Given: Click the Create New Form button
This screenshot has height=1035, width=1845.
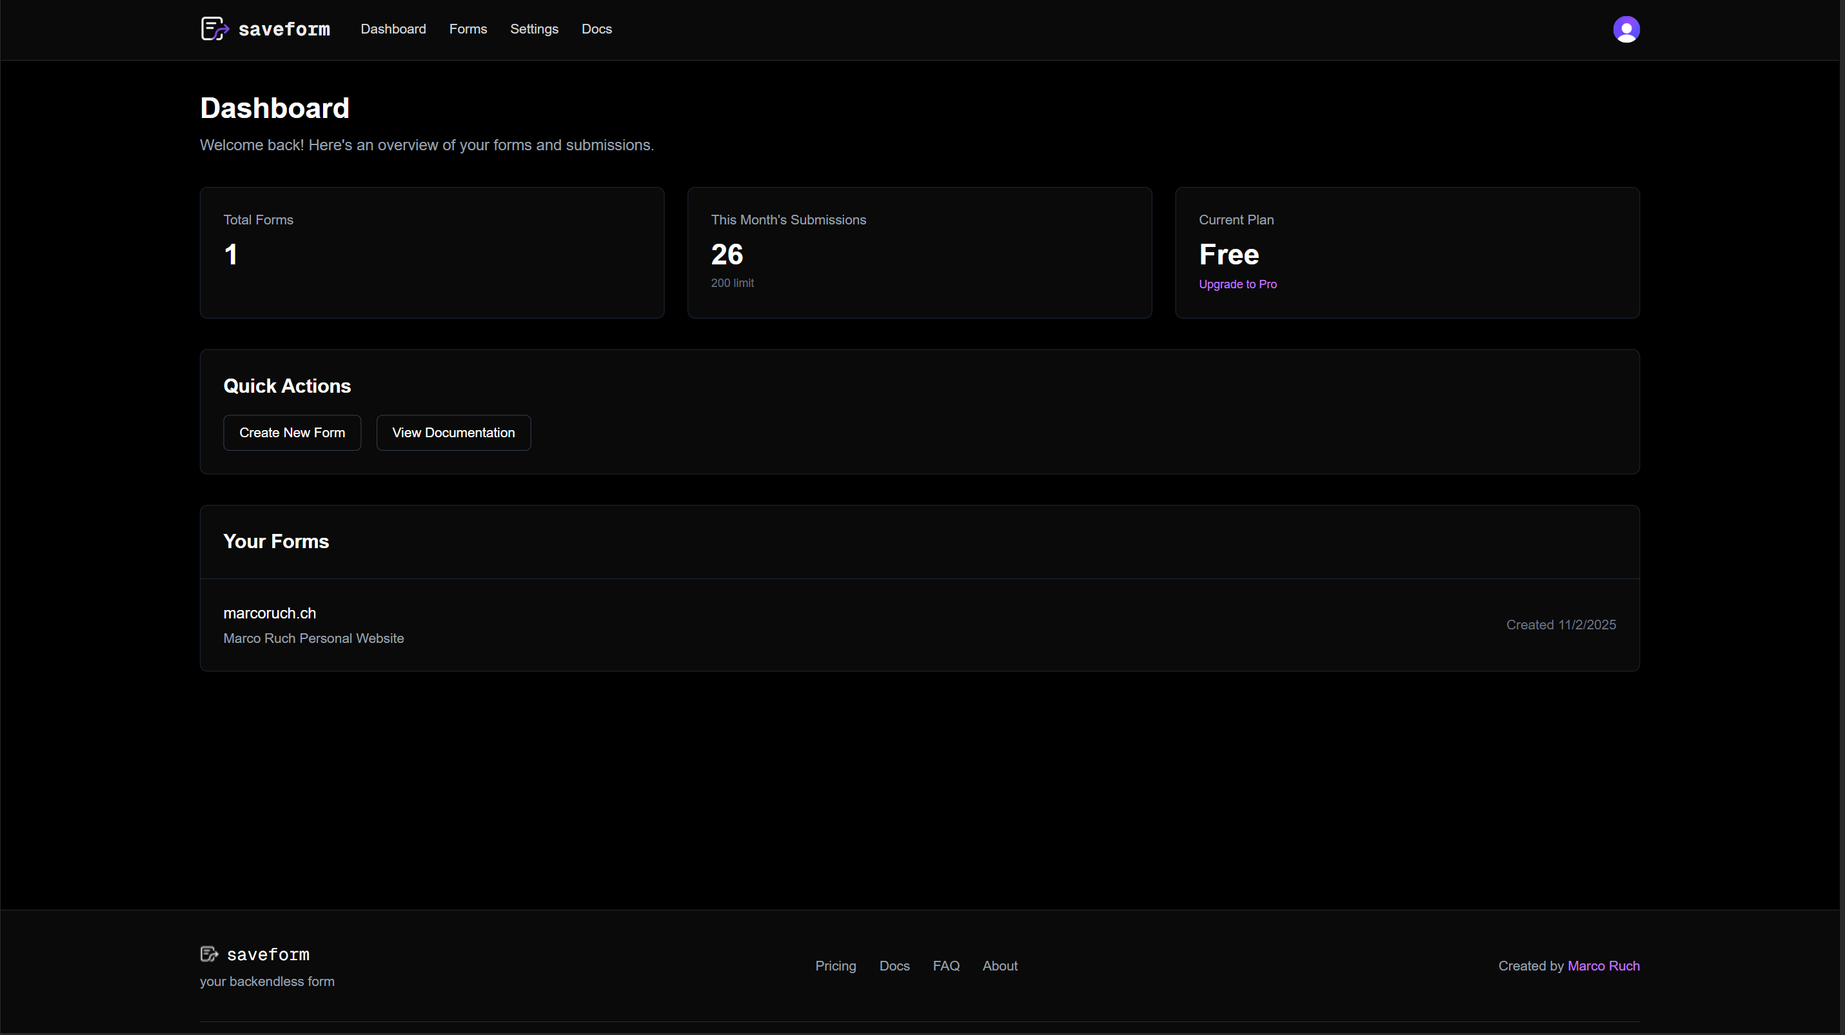Looking at the screenshot, I should coord(291,432).
